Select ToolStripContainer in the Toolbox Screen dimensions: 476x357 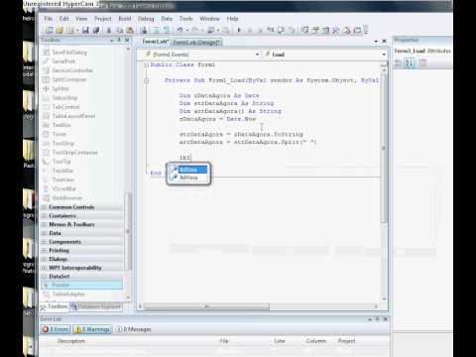click(x=75, y=153)
